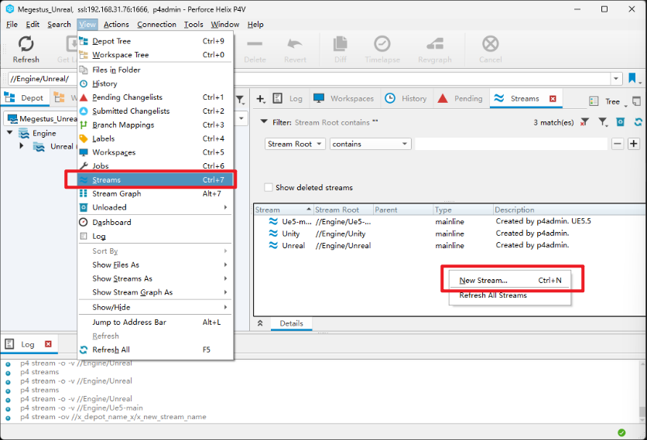The image size is (647, 440).
Task: Click the connection status green check icon
Action: coord(621,432)
